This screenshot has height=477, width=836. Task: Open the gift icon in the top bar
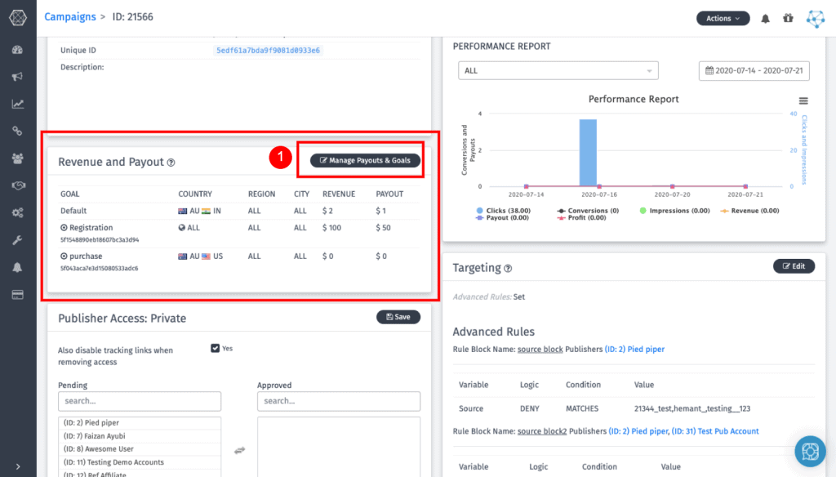coord(788,18)
